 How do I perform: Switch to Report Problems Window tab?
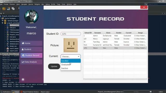click(30, 92)
